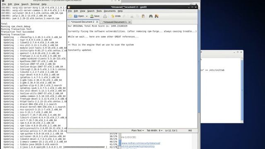Click the Cut scissors icon in gedit
The height and width of the screenshot is (149, 265).
[132, 16]
